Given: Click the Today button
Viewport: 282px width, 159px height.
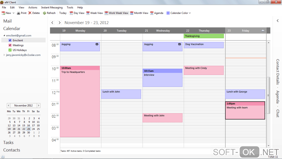Looking at the screenshot, I should [x=63, y=13].
